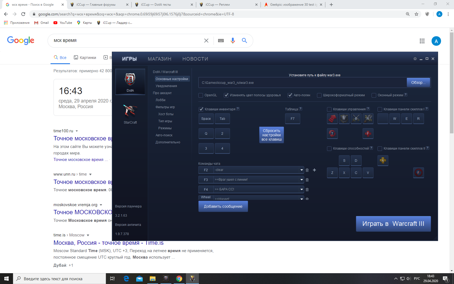
Task: Click the round F skill panel icon
Action: pyautogui.click(x=419, y=173)
